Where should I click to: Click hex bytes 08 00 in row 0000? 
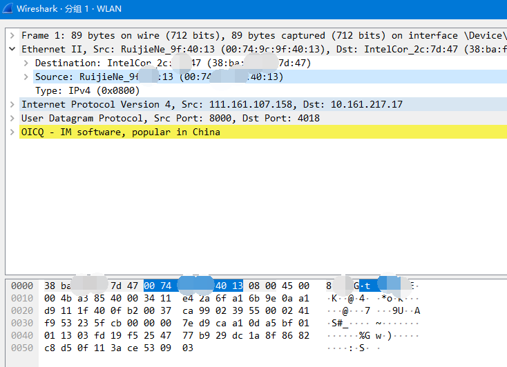tap(262, 286)
